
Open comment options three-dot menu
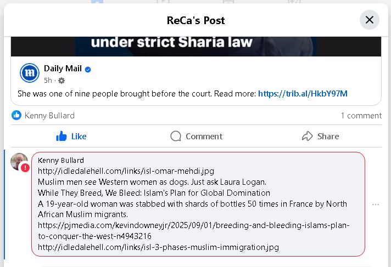point(376,204)
